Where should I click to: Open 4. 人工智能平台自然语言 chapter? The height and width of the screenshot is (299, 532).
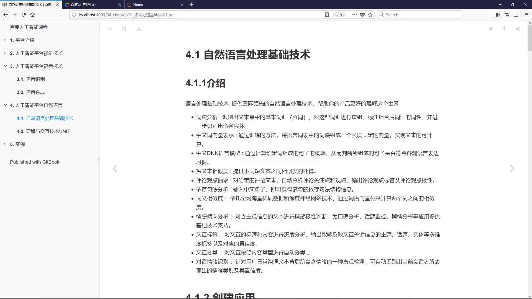pos(36,105)
